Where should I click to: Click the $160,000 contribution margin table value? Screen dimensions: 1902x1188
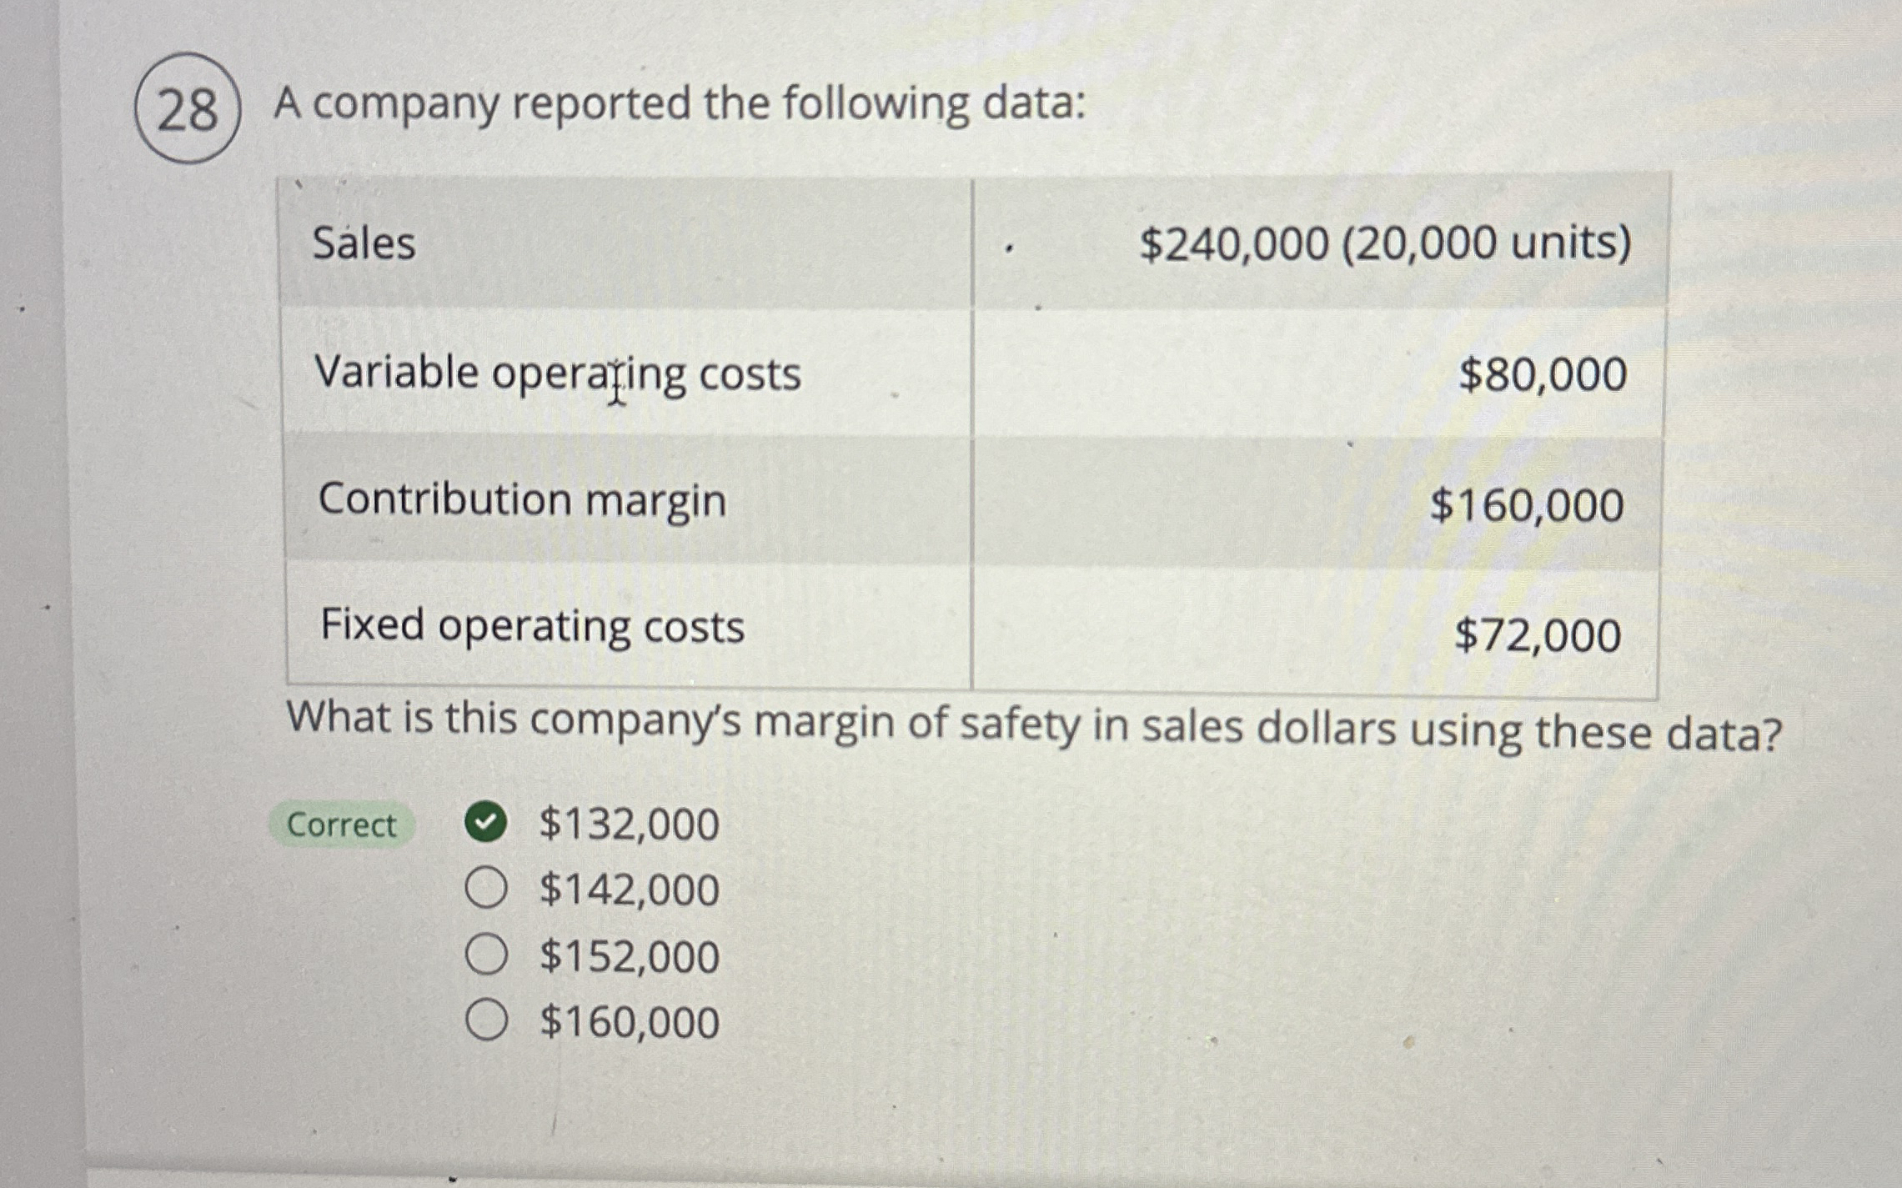coord(1527,505)
